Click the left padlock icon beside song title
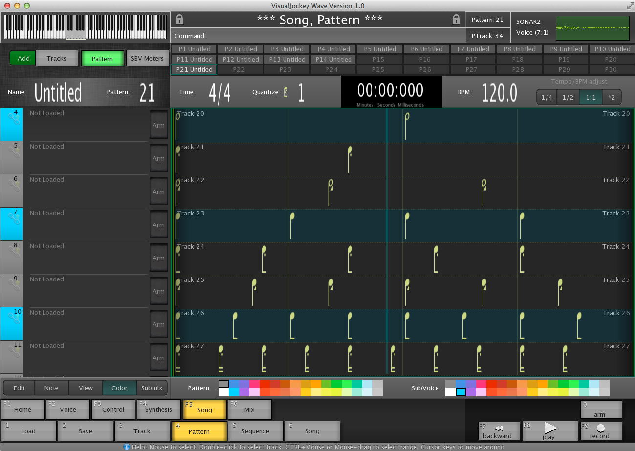The height and width of the screenshot is (451, 635). tap(179, 20)
